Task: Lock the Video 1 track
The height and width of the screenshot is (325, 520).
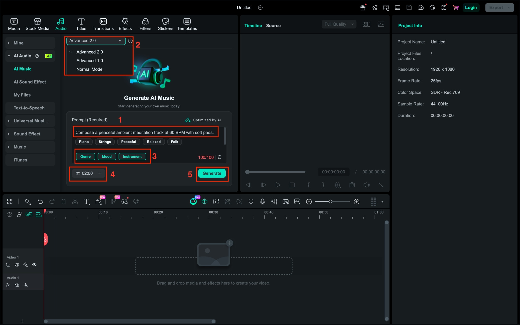Action: click(8, 265)
